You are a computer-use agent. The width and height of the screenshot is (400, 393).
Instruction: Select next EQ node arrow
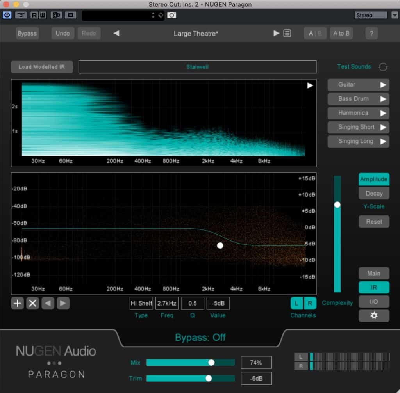(x=63, y=303)
